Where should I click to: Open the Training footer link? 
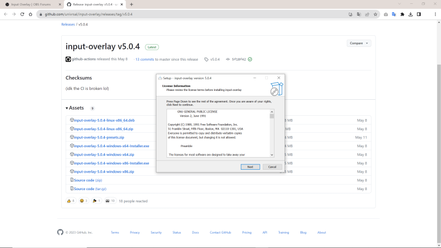click(283, 233)
